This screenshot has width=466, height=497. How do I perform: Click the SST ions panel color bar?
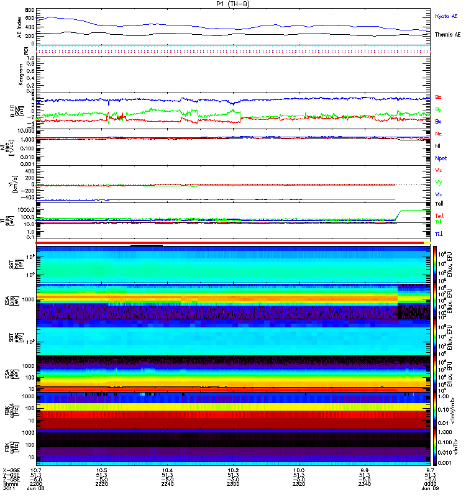click(x=435, y=265)
